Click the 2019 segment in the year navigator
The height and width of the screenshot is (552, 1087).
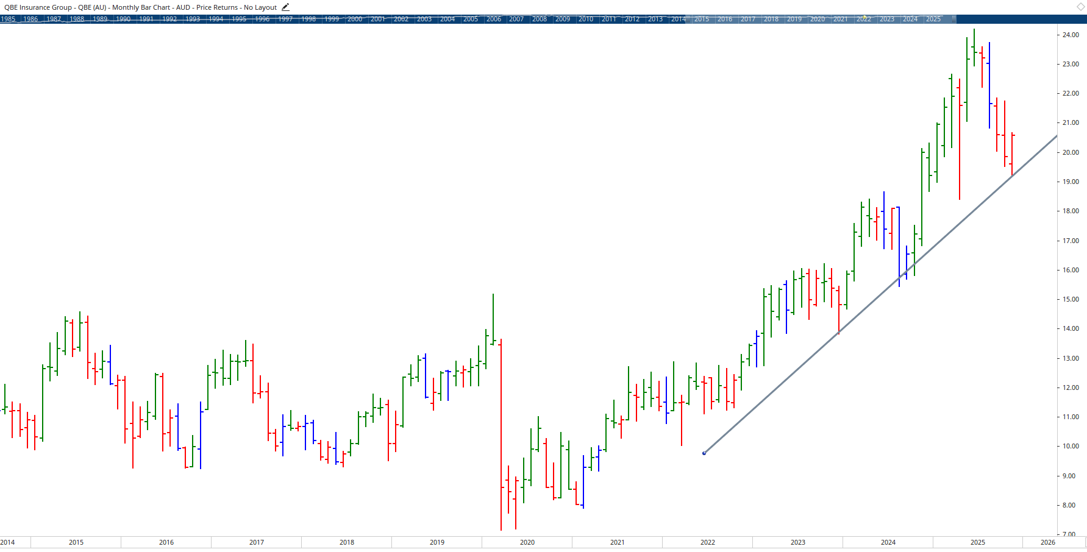point(794,19)
